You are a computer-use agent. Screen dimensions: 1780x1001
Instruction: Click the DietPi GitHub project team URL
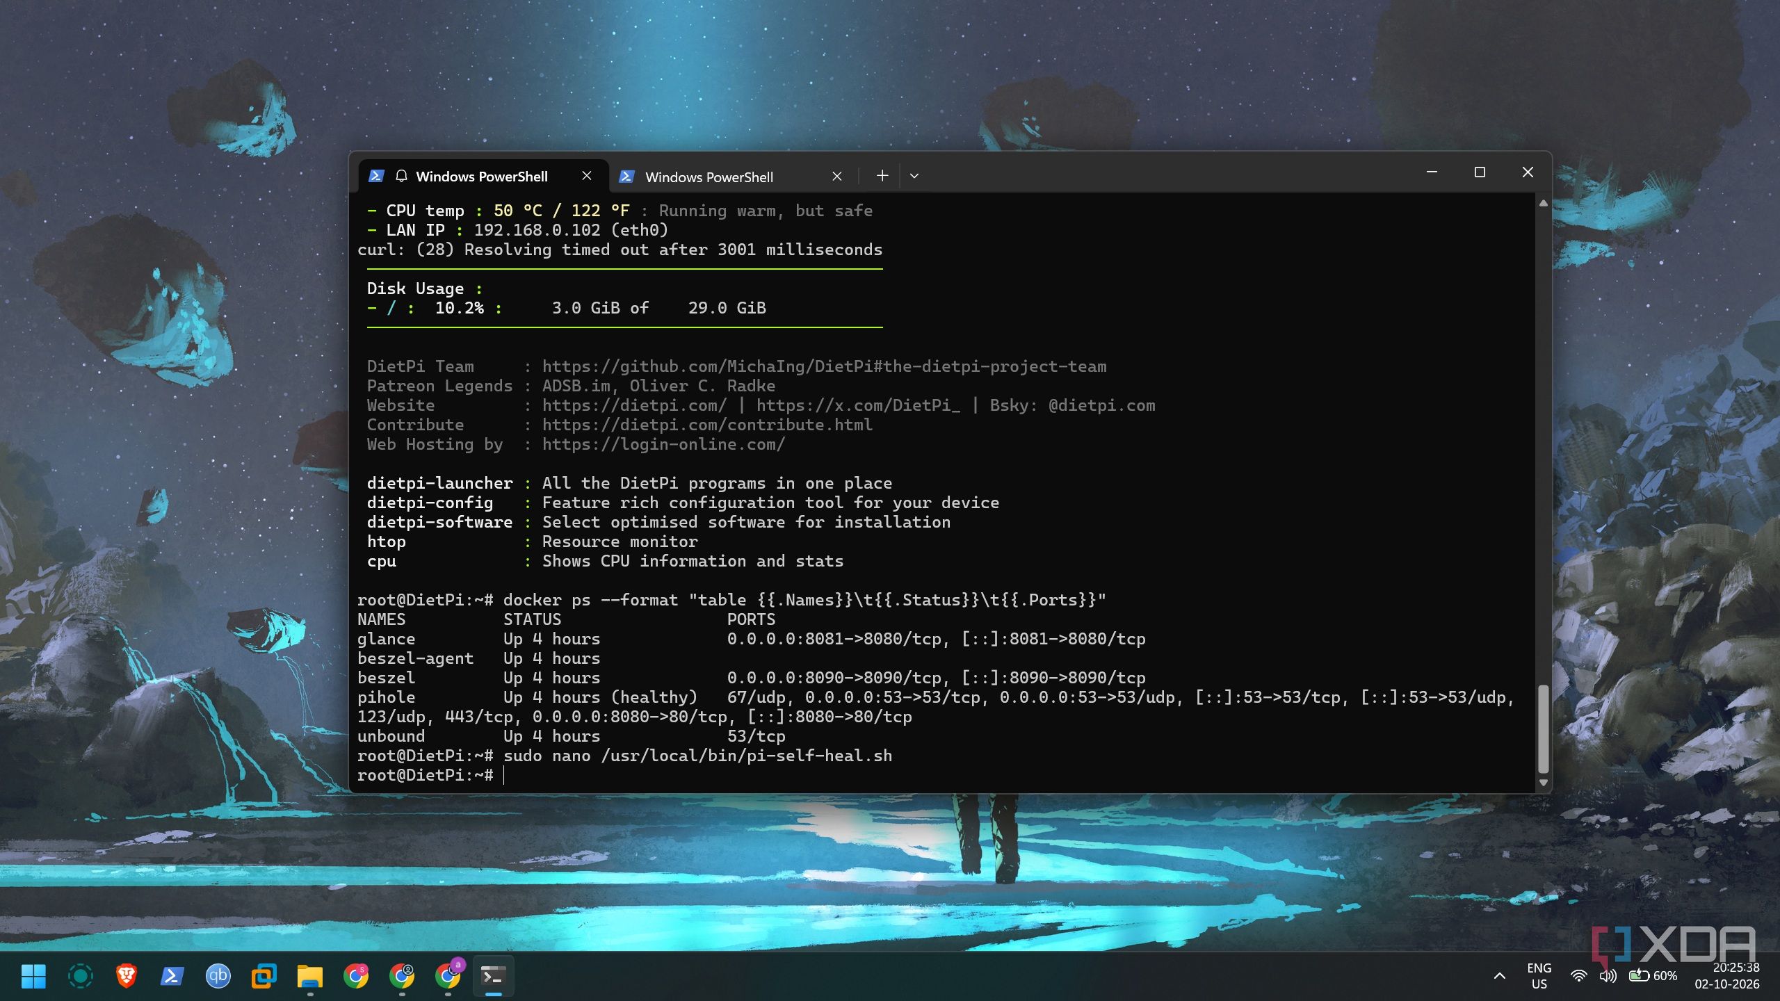[x=824, y=366]
